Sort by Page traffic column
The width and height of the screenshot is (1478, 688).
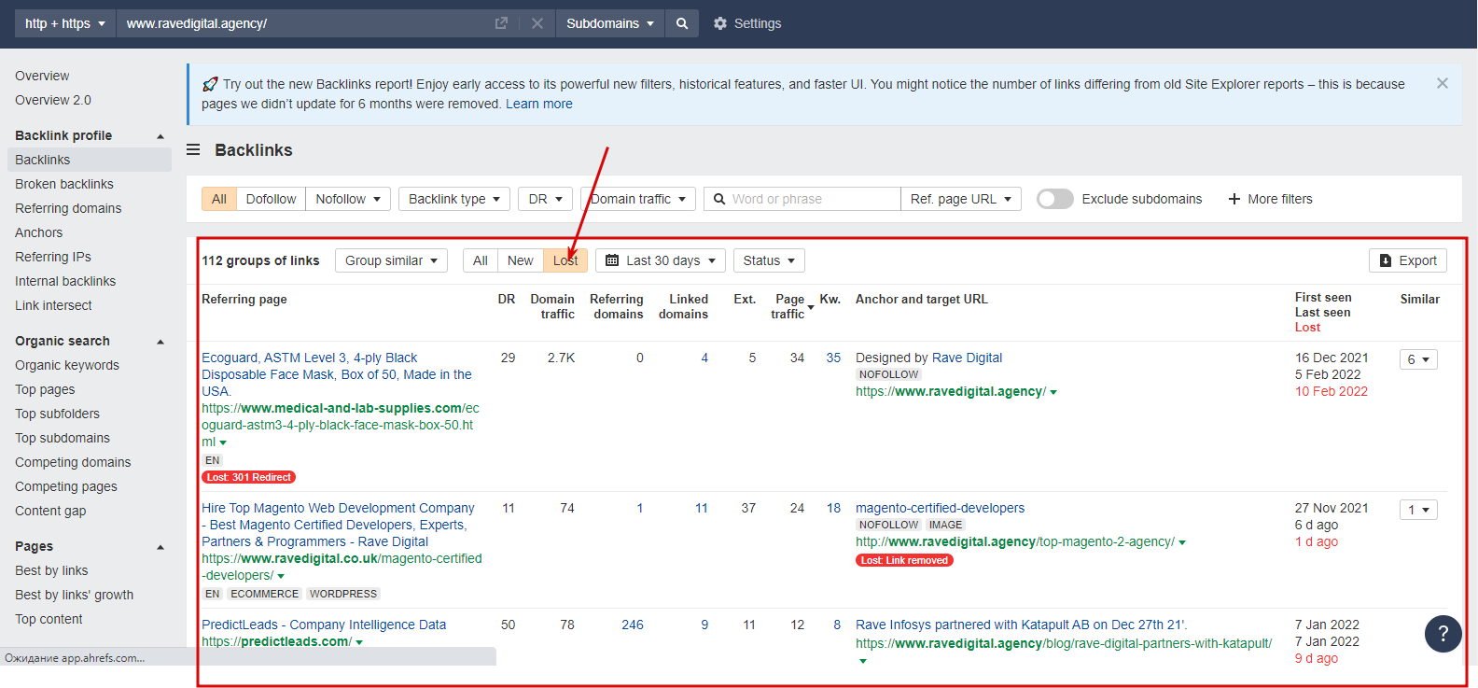[x=789, y=306]
